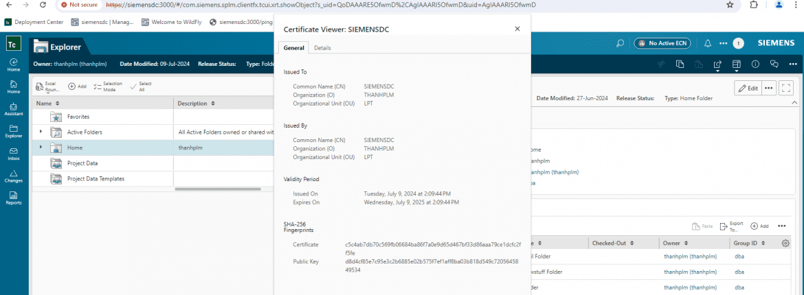This screenshot has height=295, width=804.
Task: Switch to the Details certificate tab
Action: click(x=322, y=47)
